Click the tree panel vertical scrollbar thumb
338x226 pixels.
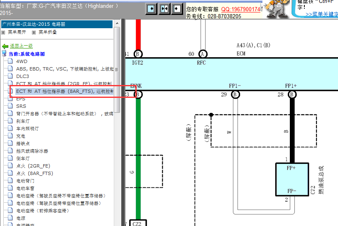click(117, 70)
